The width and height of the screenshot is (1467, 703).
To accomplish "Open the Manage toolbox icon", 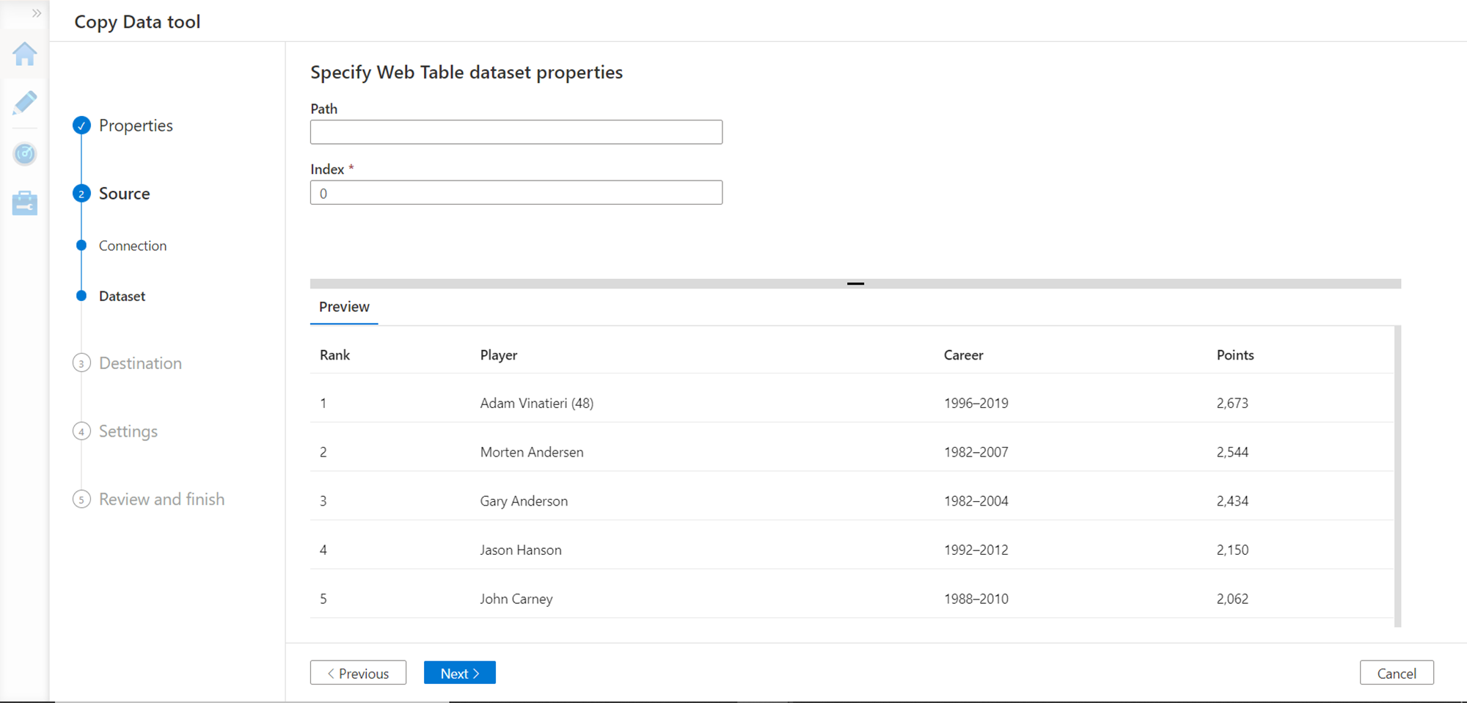I will point(25,203).
